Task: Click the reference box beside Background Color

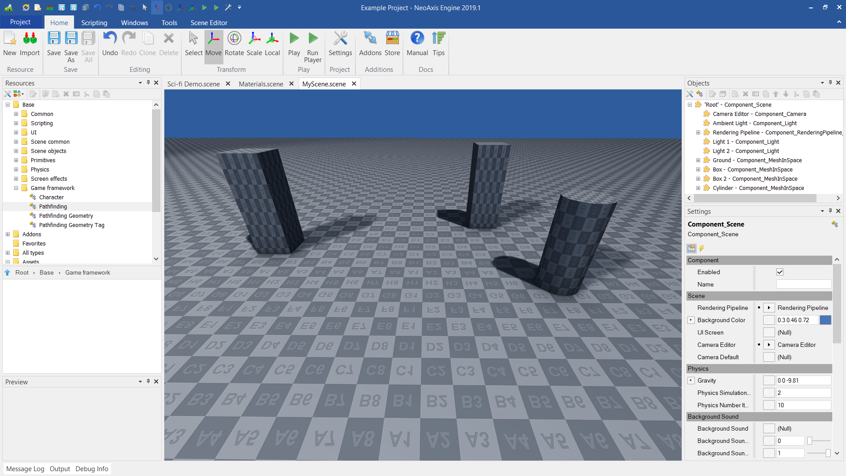Action: (x=769, y=320)
